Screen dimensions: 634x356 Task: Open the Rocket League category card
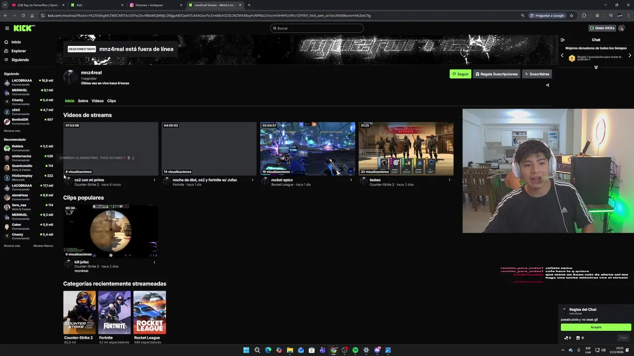(x=150, y=312)
